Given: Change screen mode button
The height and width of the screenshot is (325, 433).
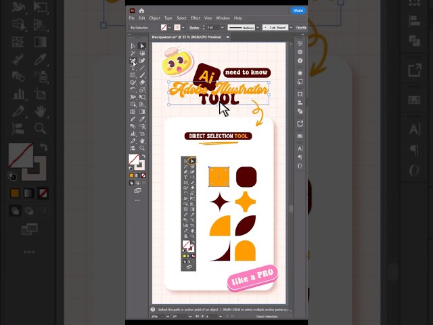Looking at the screenshot, I should pyautogui.click(x=137, y=191).
